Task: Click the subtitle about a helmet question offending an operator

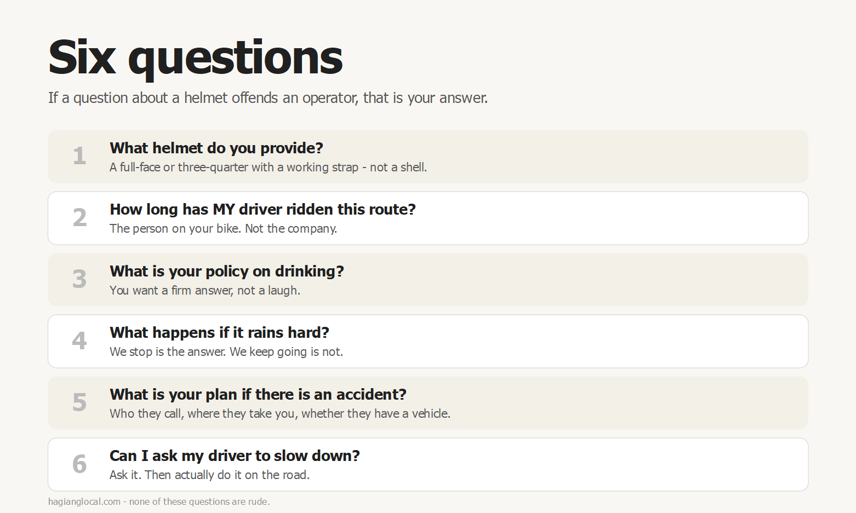Action: tap(268, 98)
